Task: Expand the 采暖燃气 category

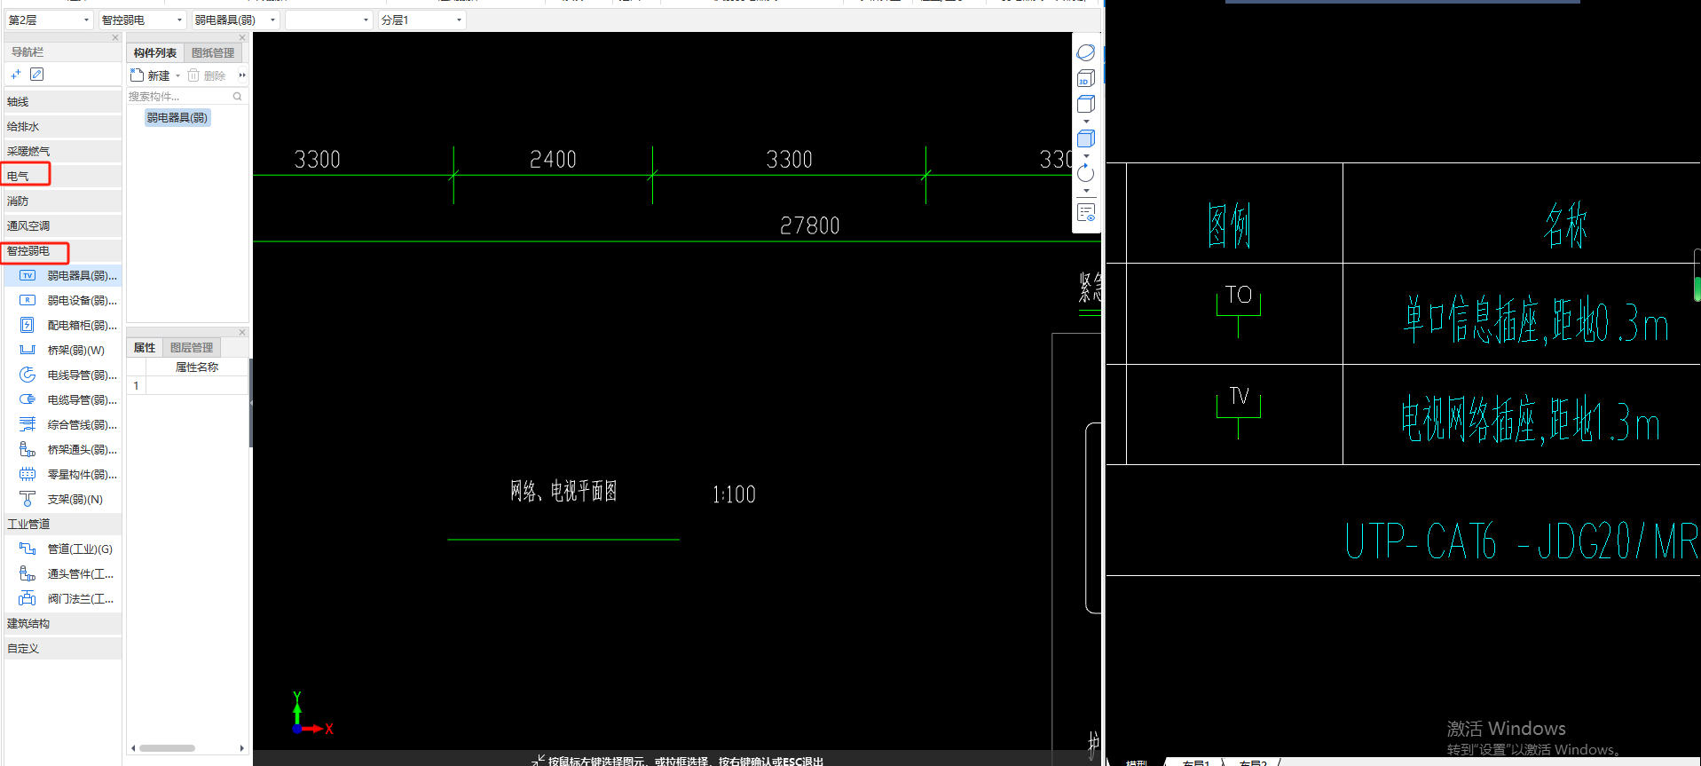Action: coord(62,152)
